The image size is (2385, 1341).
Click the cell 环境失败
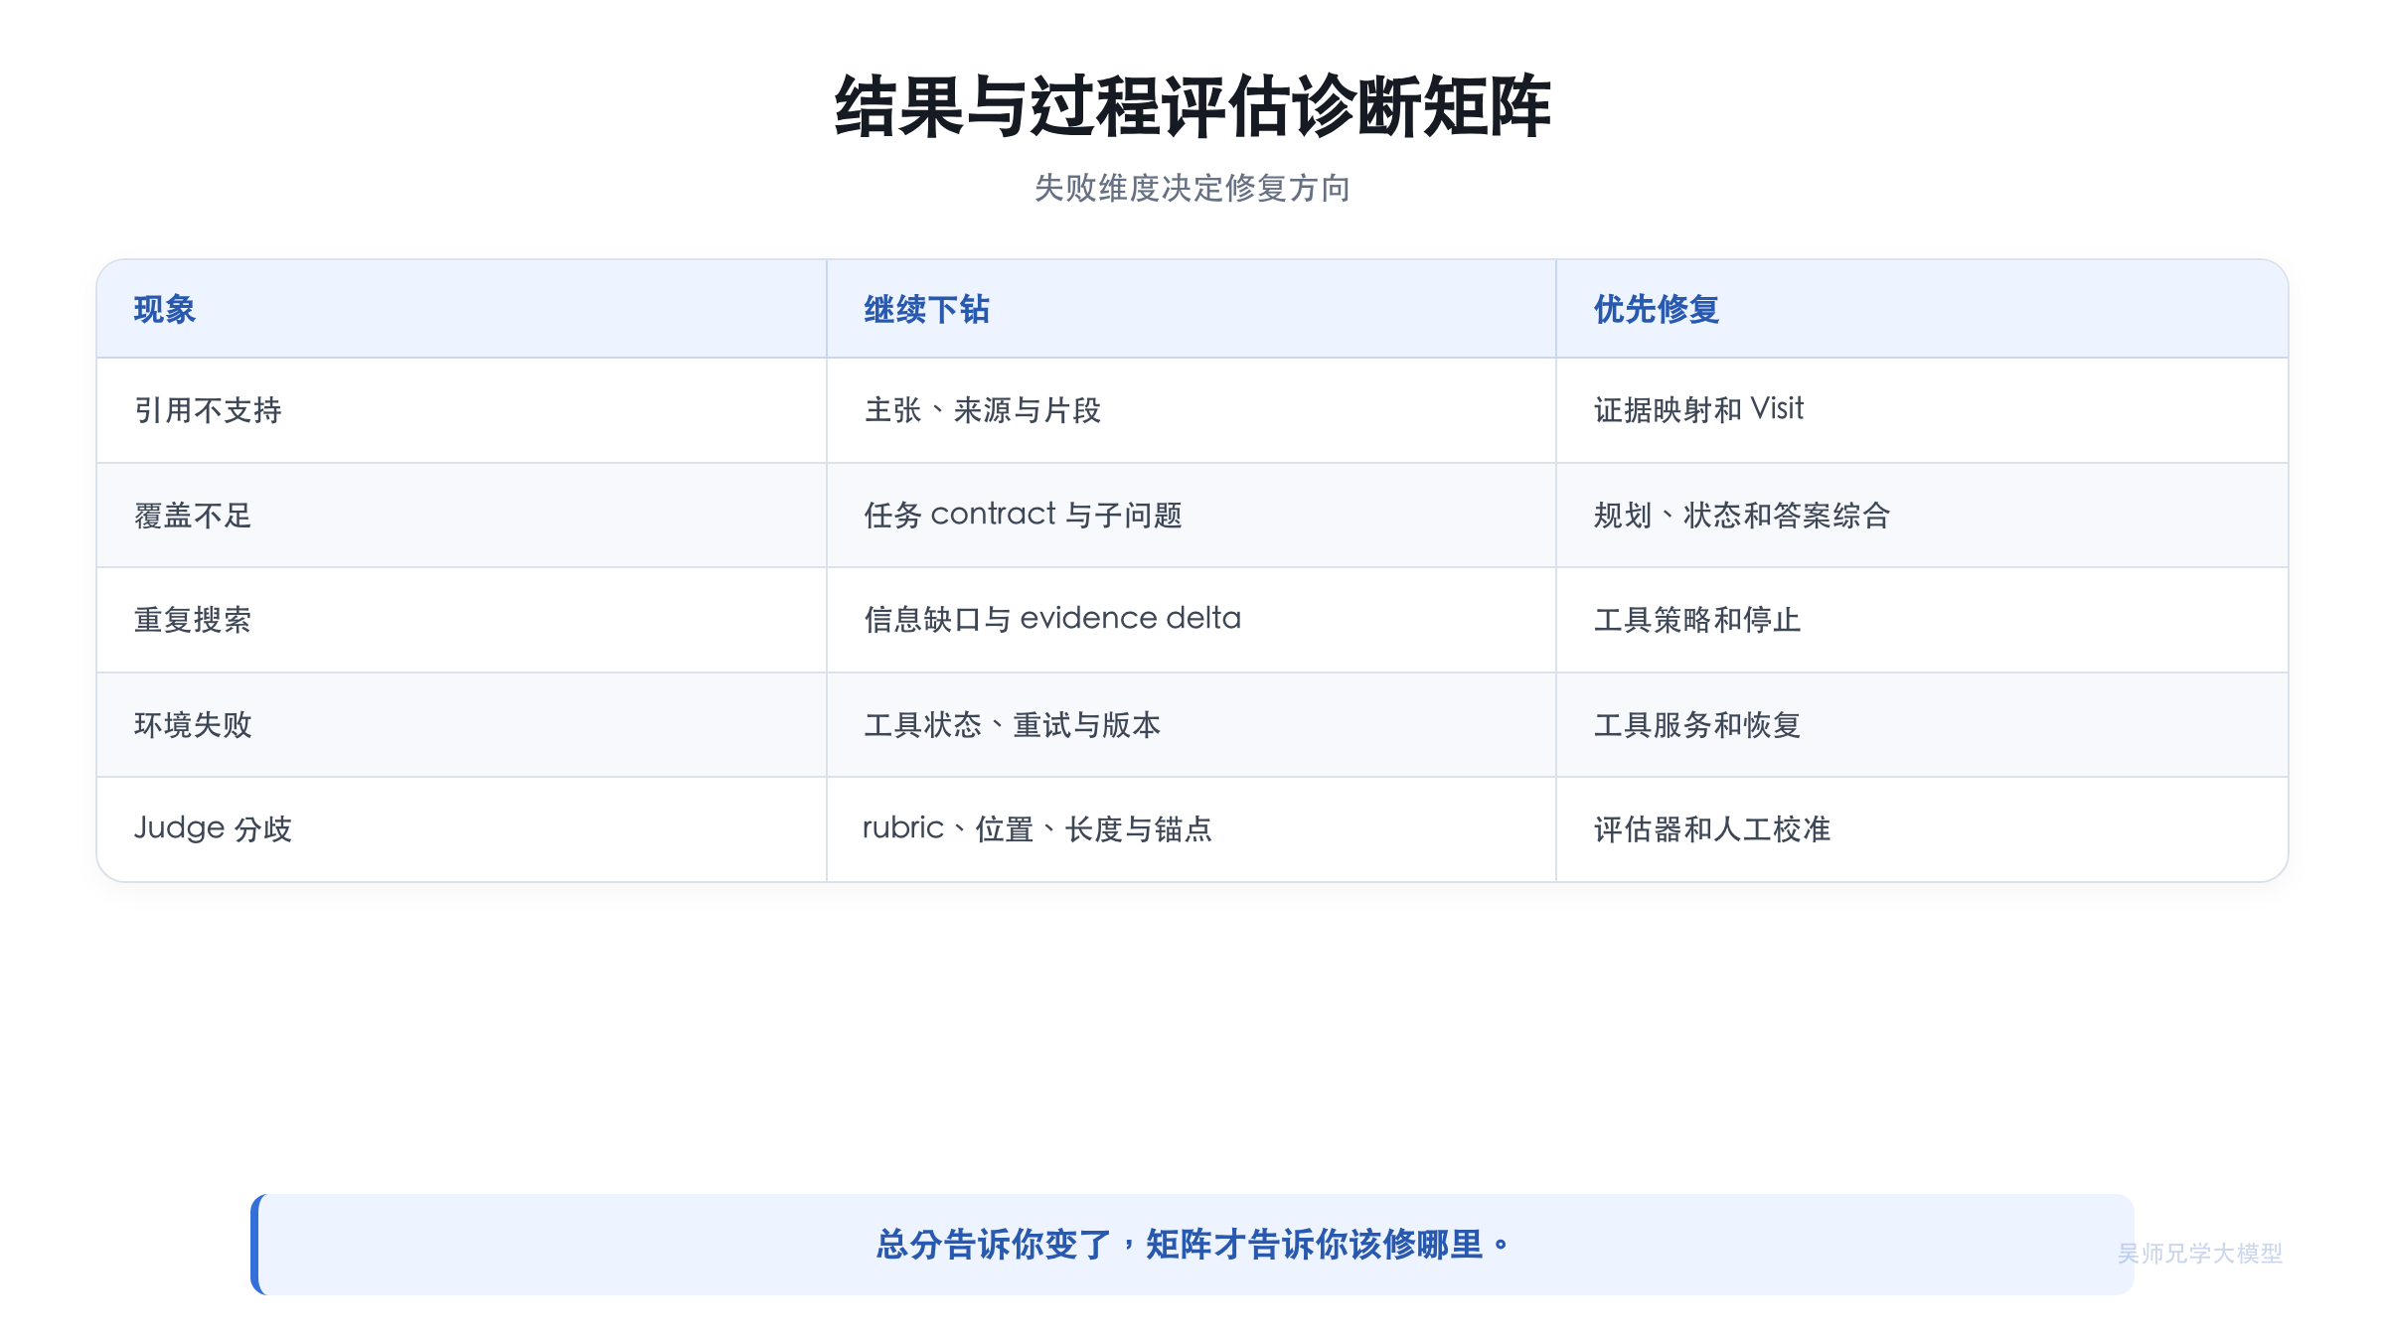pyautogui.click(x=462, y=725)
